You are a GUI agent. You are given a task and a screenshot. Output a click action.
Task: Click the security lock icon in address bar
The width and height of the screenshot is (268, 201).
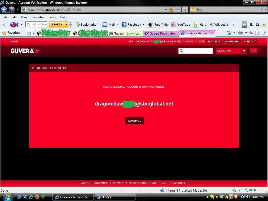171,10
